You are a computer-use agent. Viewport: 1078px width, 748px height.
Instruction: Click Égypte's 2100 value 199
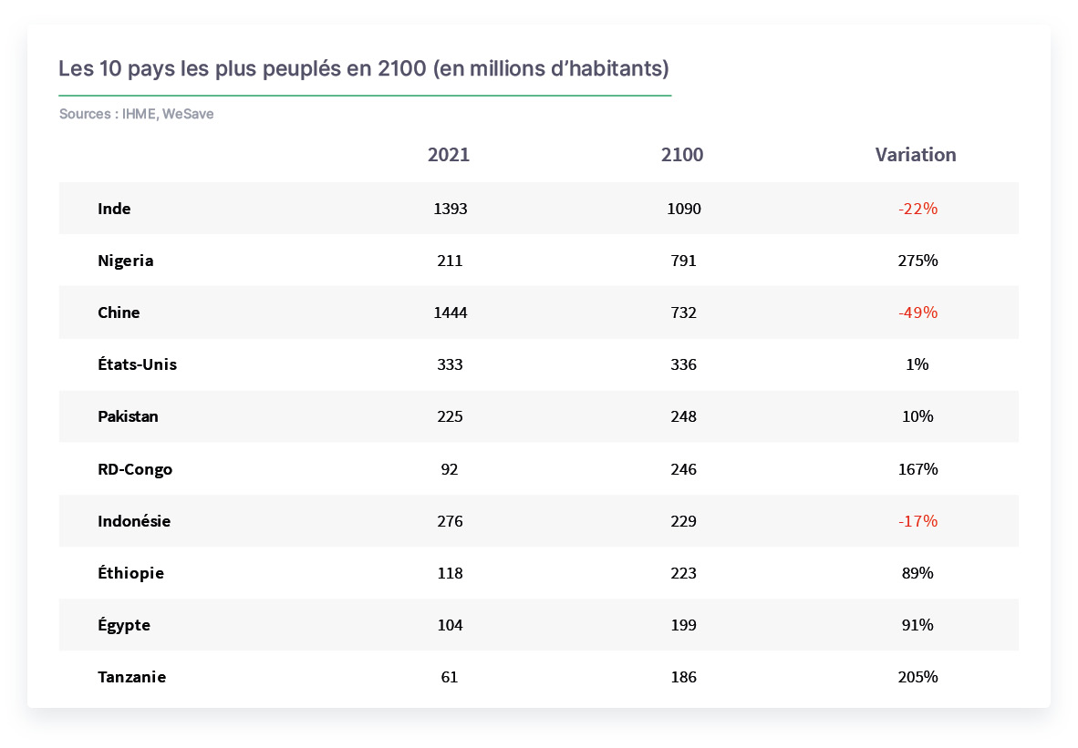pos(683,625)
